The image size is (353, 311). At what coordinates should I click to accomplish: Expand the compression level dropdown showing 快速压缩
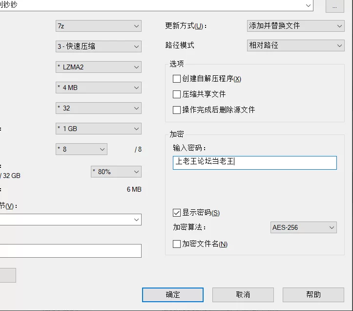98,46
